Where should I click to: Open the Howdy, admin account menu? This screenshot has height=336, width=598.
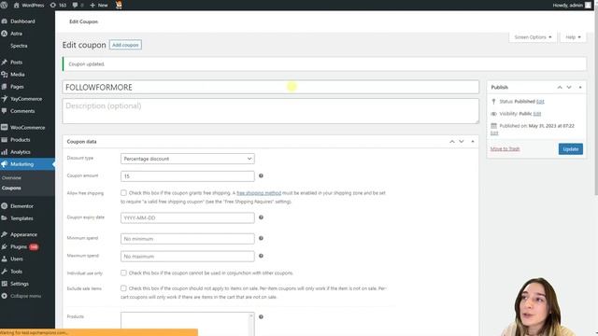(571, 5)
